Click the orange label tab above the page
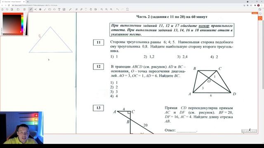This screenshot has width=264, height=148. pyautogui.click(x=255, y=13)
